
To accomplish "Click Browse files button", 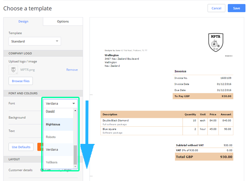I will (21, 81).
